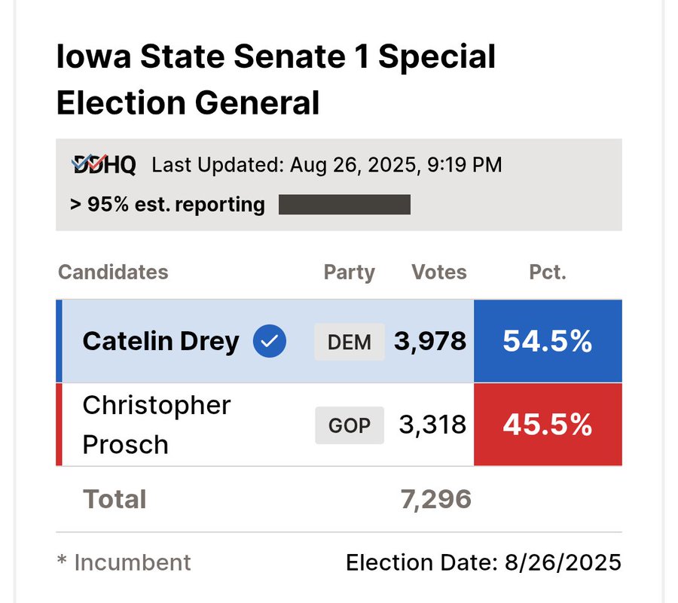The image size is (678, 603).
Task: Open the Christopher Prosch candidate name
Action: pyautogui.click(x=156, y=425)
